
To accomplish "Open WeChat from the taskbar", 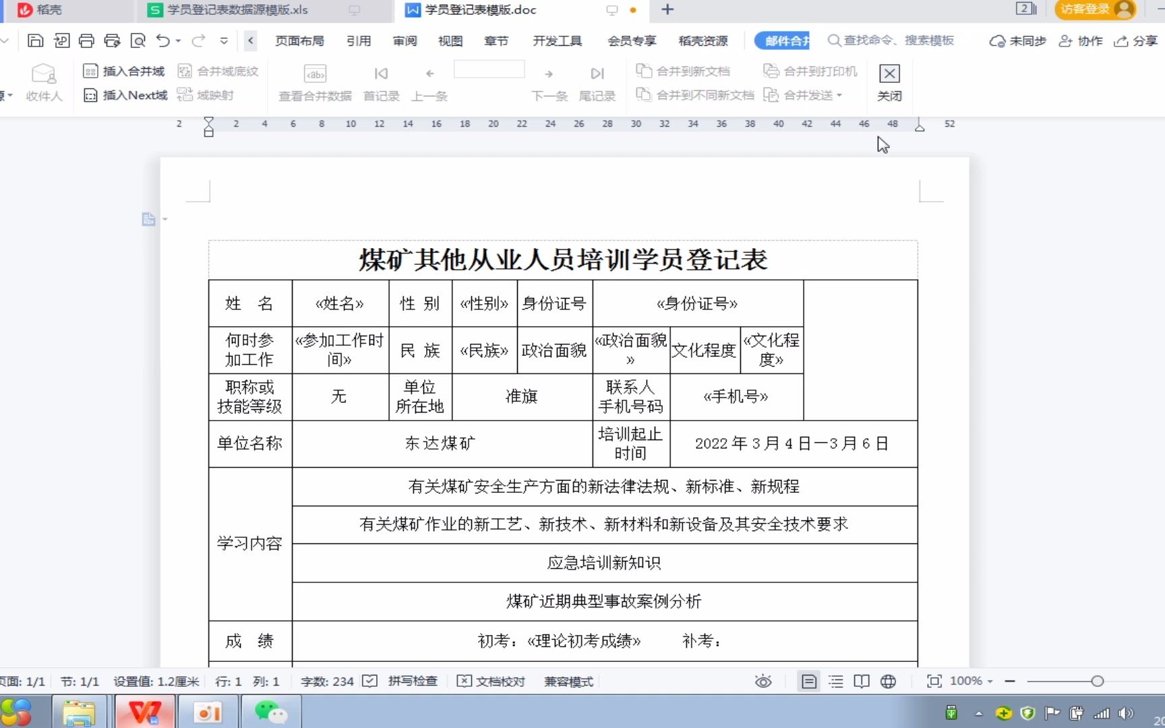I will pyautogui.click(x=271, y=712).
